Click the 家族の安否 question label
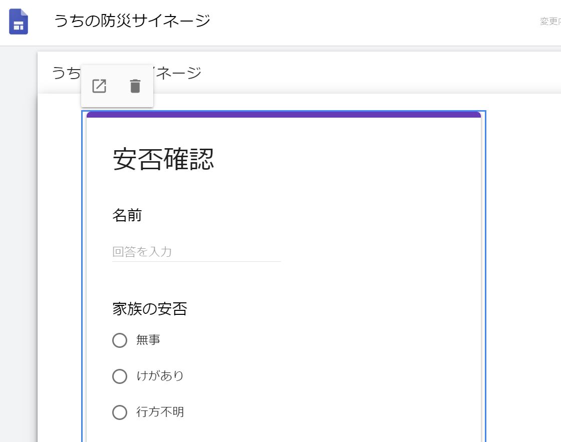The image size is (561, 442). pos(150,309)
